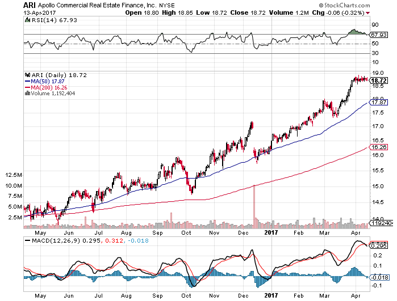This screenshot has width=397, height=301.
Task: Click the 16.0 price axis label
Action: (x=378, y=155)
